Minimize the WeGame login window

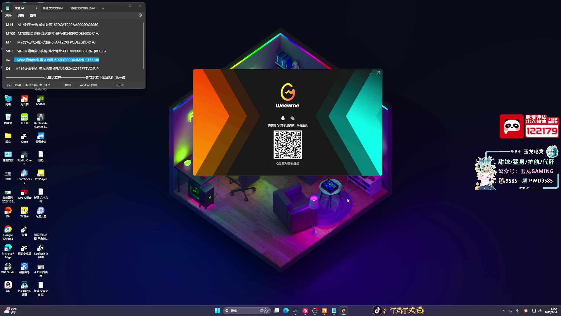(372, 73)
